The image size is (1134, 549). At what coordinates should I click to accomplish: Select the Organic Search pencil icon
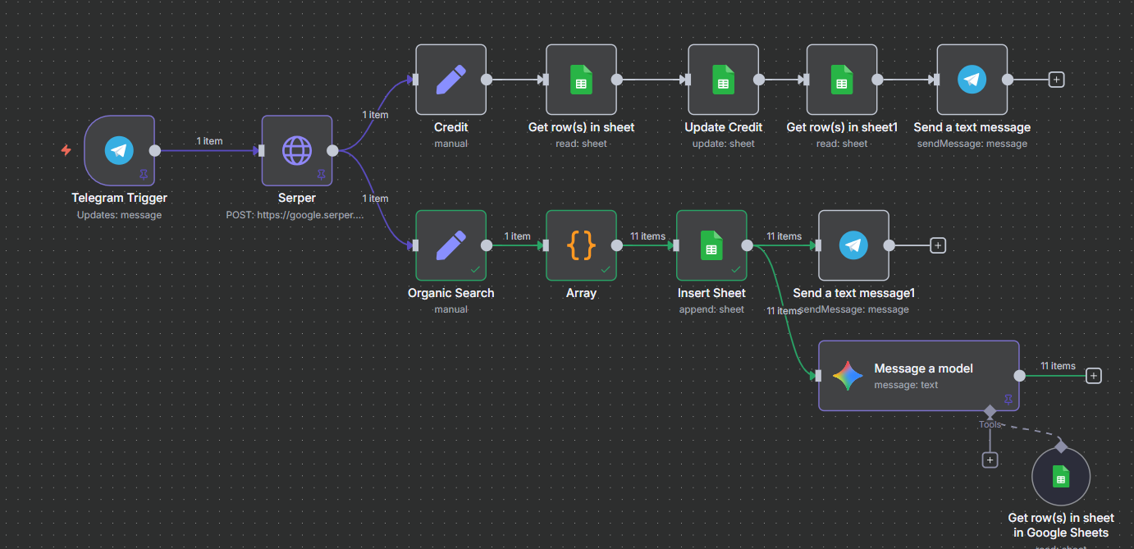point(450,245)
